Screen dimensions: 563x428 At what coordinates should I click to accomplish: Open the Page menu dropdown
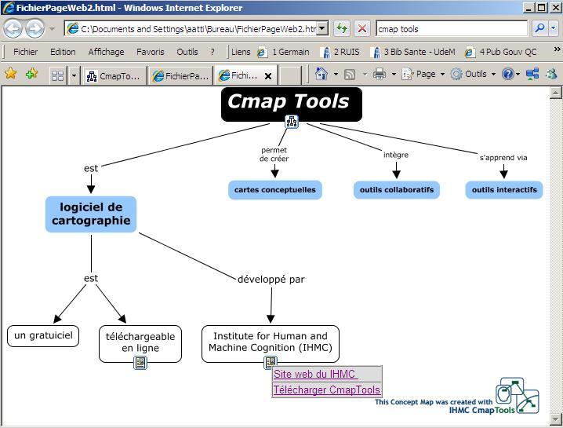pyautogui.click(x=420, y=75)
